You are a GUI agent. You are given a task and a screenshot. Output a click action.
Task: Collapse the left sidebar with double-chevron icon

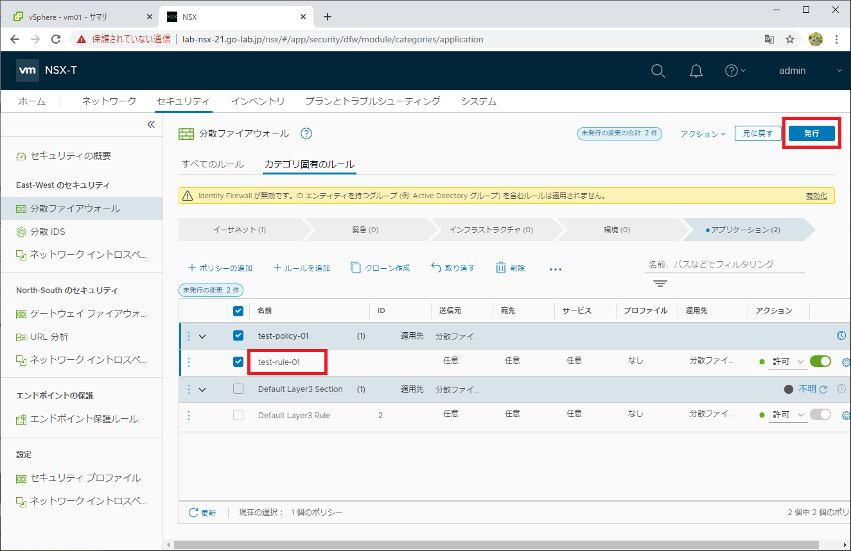151,124
